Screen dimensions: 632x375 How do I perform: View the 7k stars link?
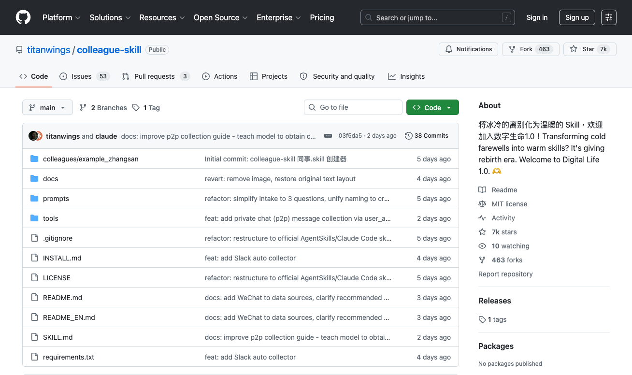click(x=498, y=232)
